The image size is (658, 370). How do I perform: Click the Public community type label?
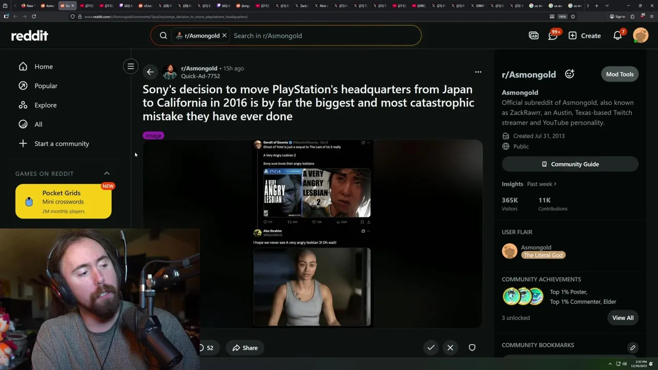point(521,146)
